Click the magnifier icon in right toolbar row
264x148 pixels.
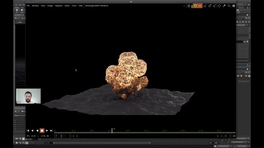pyautogui.click(x=243, y=22)
